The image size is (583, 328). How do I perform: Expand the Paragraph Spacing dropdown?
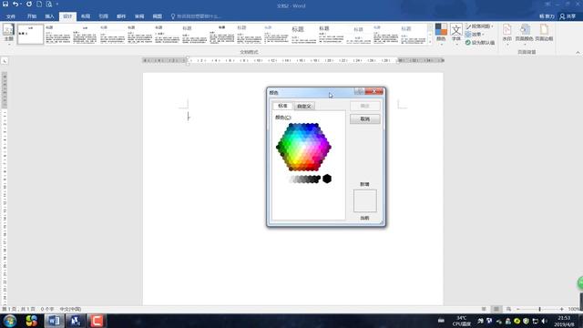pos(480,26)
